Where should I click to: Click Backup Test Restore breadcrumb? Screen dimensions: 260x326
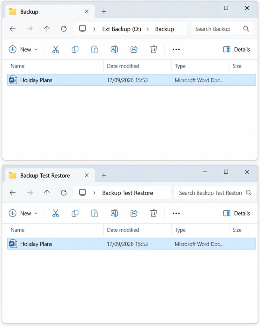(x=128, y=193)
